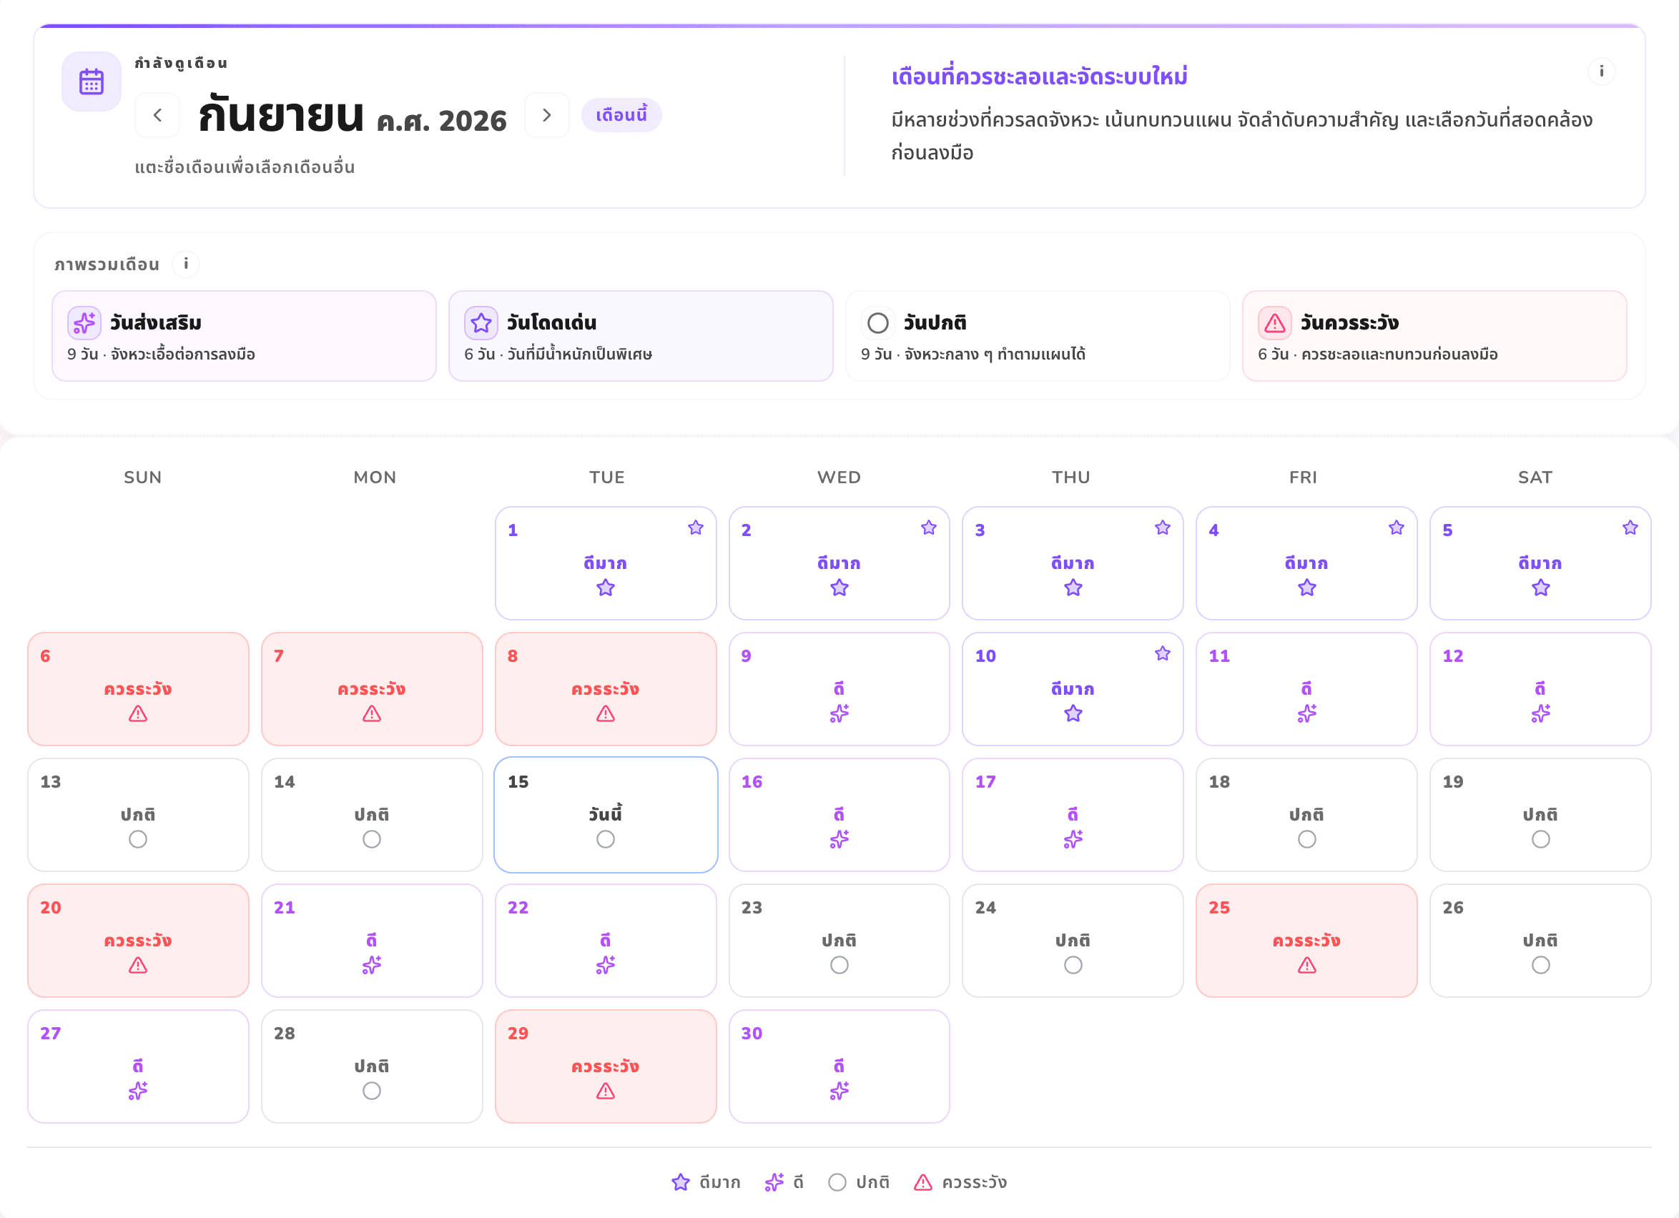1679x1218 pixels.
Task: Click the warning triangle on วันควรระวัง card
Action: coord(1275,322)
